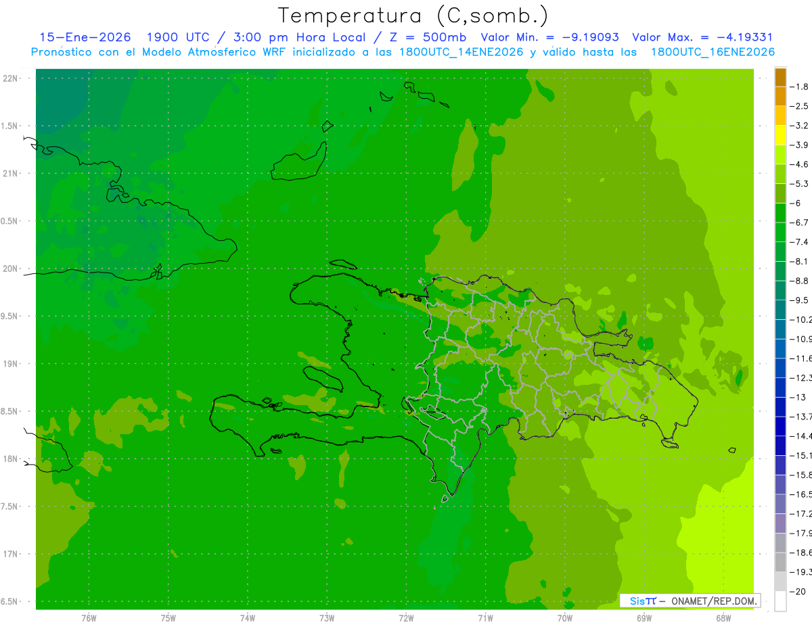Screen dimensions: 812x627
Task: Click the '-13' legend label
Action: [799, 398]
